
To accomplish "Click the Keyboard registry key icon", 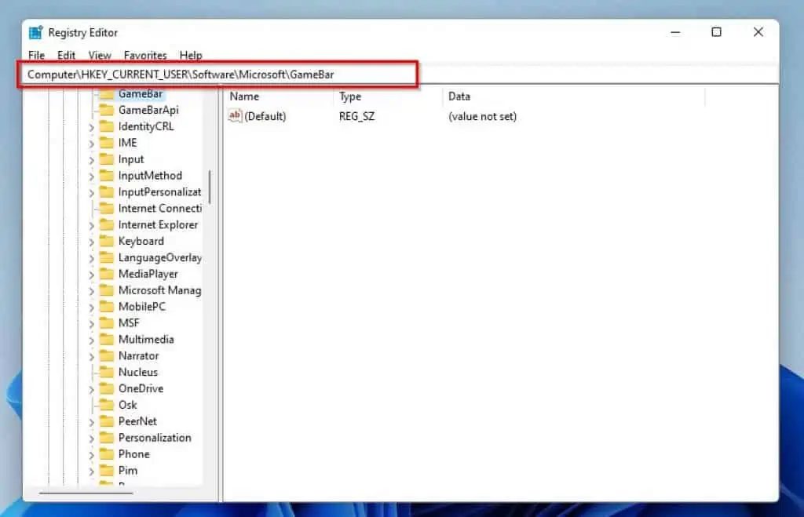I will (107, 241).
